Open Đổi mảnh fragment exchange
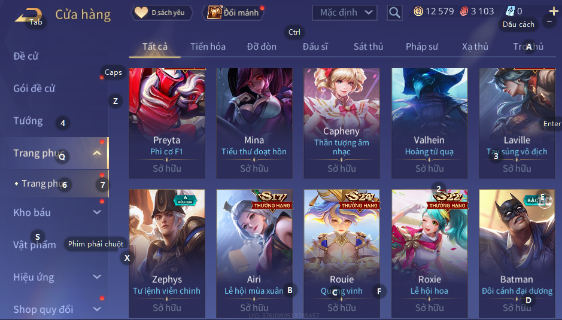The width and height of the screenshot is (562, 320). pos(233,13)
